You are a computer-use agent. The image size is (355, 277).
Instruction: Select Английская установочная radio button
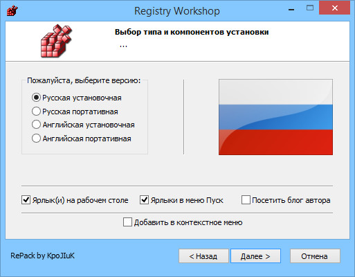83,125
